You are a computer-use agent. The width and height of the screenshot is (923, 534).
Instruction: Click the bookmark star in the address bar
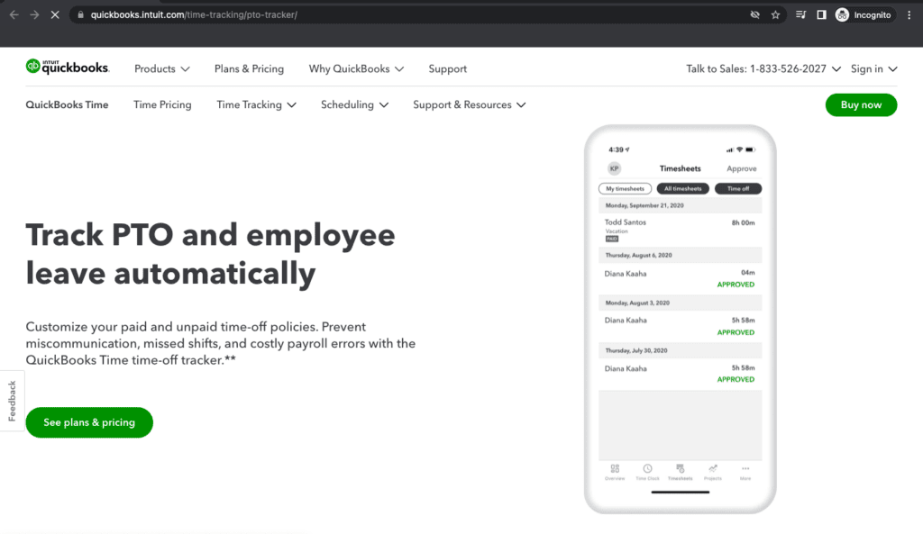tap(775, 14)
